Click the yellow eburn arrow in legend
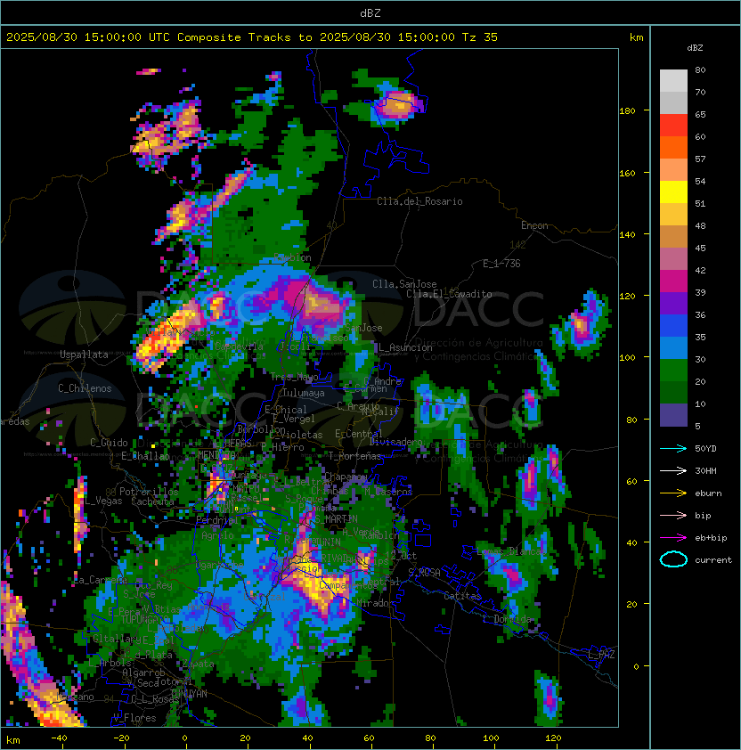The image size is (741, 750). coord(673,493)
